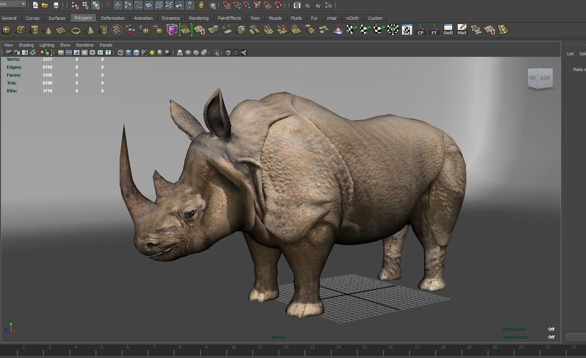
Task: Create a new scene from status line
Action: (x=35, y=5)
